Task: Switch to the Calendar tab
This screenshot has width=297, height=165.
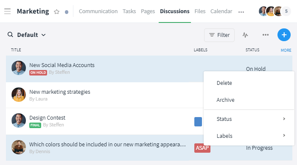Action: click(x=221, y=11)
